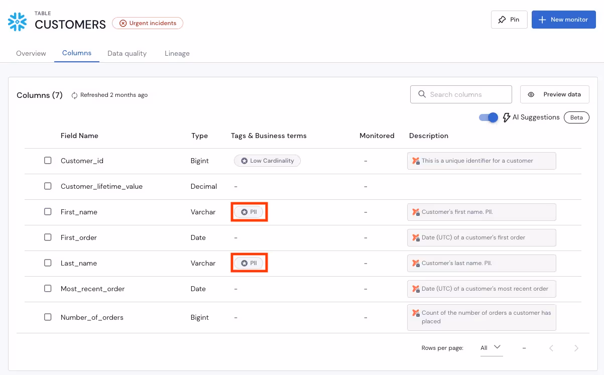Turn off the AI Suggestions toggle

(x=489, y=117)
